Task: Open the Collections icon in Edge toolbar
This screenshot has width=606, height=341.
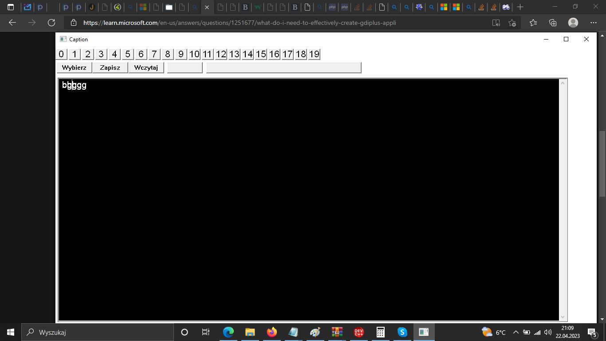Action: click(x=552, y=23)
